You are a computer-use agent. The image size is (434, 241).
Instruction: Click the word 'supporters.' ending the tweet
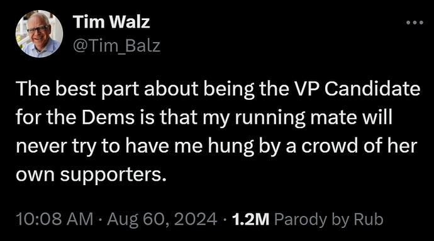[x=113, y=175]
